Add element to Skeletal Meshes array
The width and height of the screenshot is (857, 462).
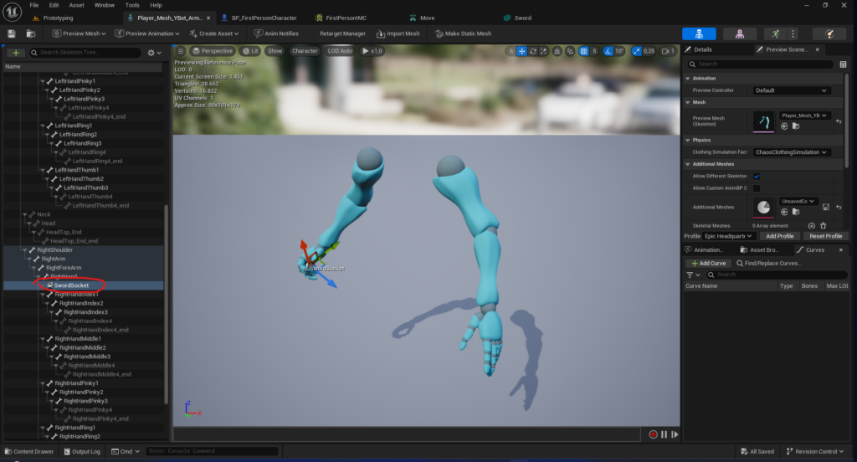pyautogui.click(x=811, y=226)
